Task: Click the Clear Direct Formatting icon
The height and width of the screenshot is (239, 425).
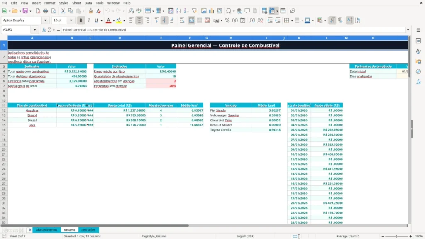Action: pos(98,11)
